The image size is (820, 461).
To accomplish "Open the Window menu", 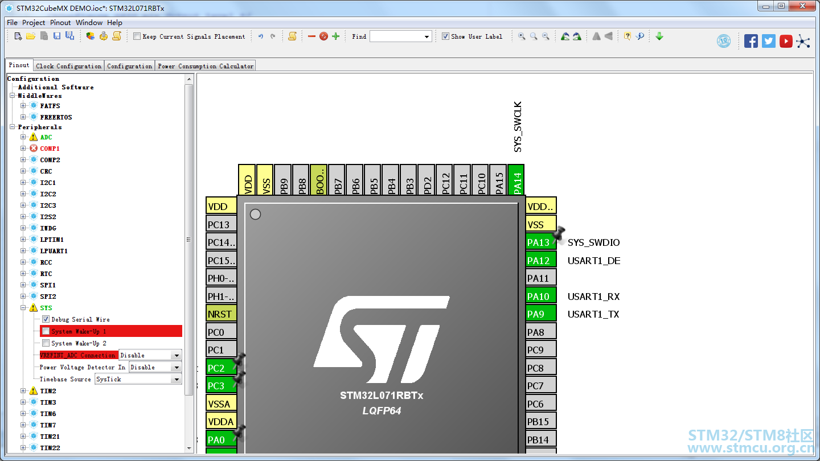I will (x=89, y=23).
